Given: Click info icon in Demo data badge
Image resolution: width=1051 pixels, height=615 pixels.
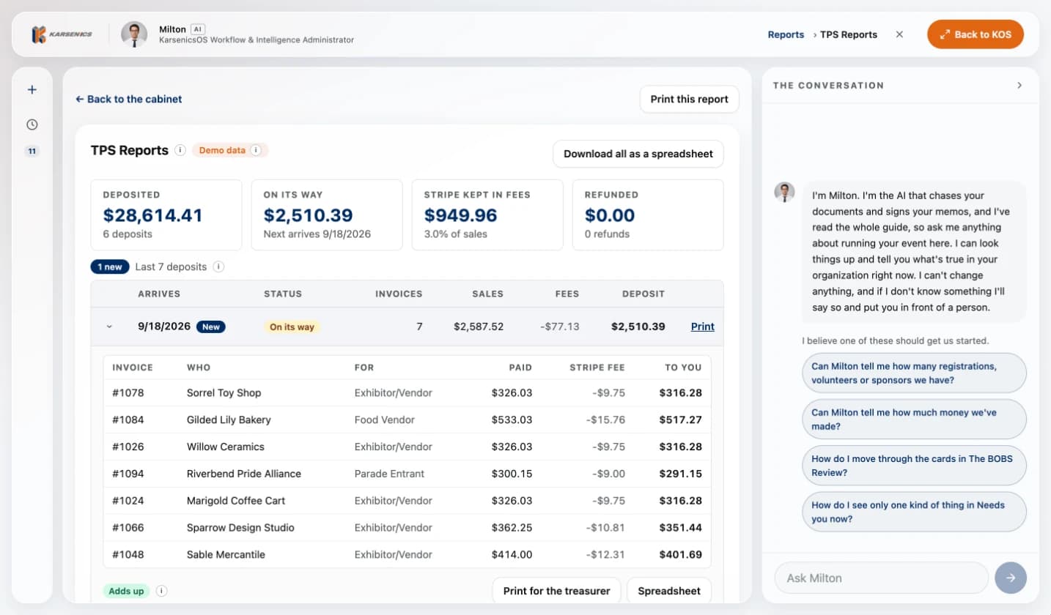Looking at the screenshot, I should coord(256,150).
